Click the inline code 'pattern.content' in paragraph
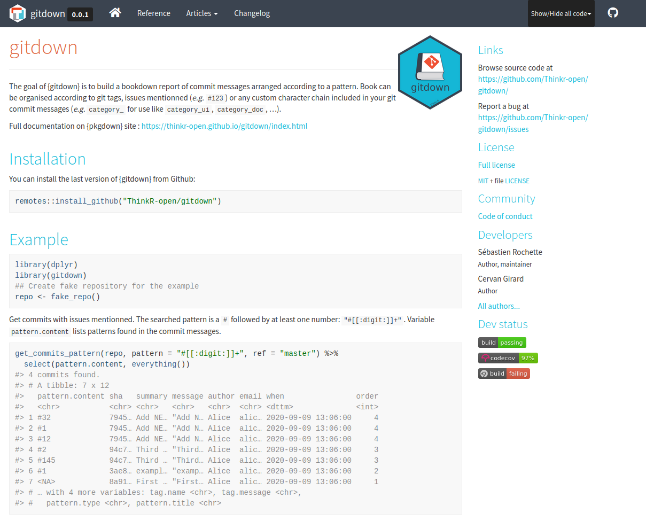Screen dimensions: 646x521 [x=40, y=332]
